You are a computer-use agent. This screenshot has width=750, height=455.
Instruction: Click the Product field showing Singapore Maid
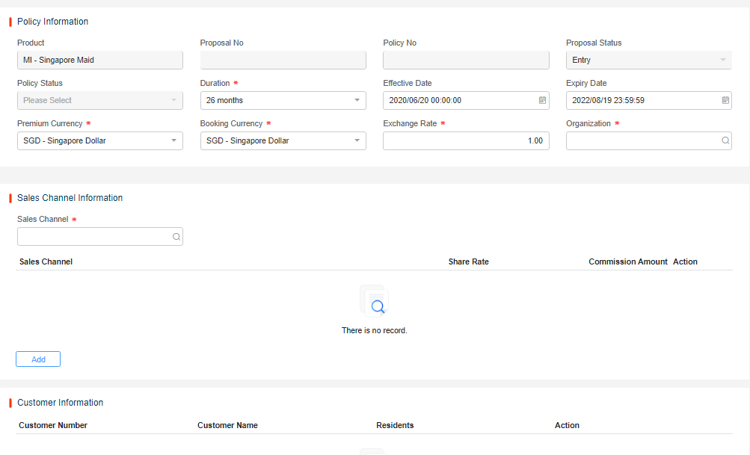tap(99, 60)
